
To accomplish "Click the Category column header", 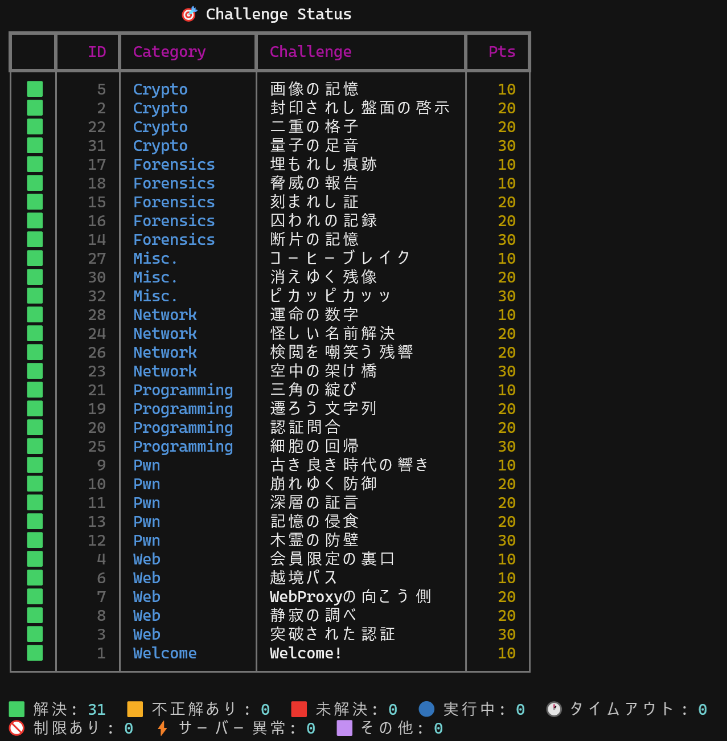I will pyautogui.click(x=169, y=52).
